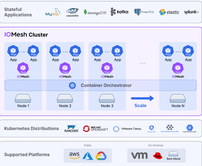Select the right blue App pod in Node 2 column
This screenshot has width=202, height=166.
click(x=75, y=51)
